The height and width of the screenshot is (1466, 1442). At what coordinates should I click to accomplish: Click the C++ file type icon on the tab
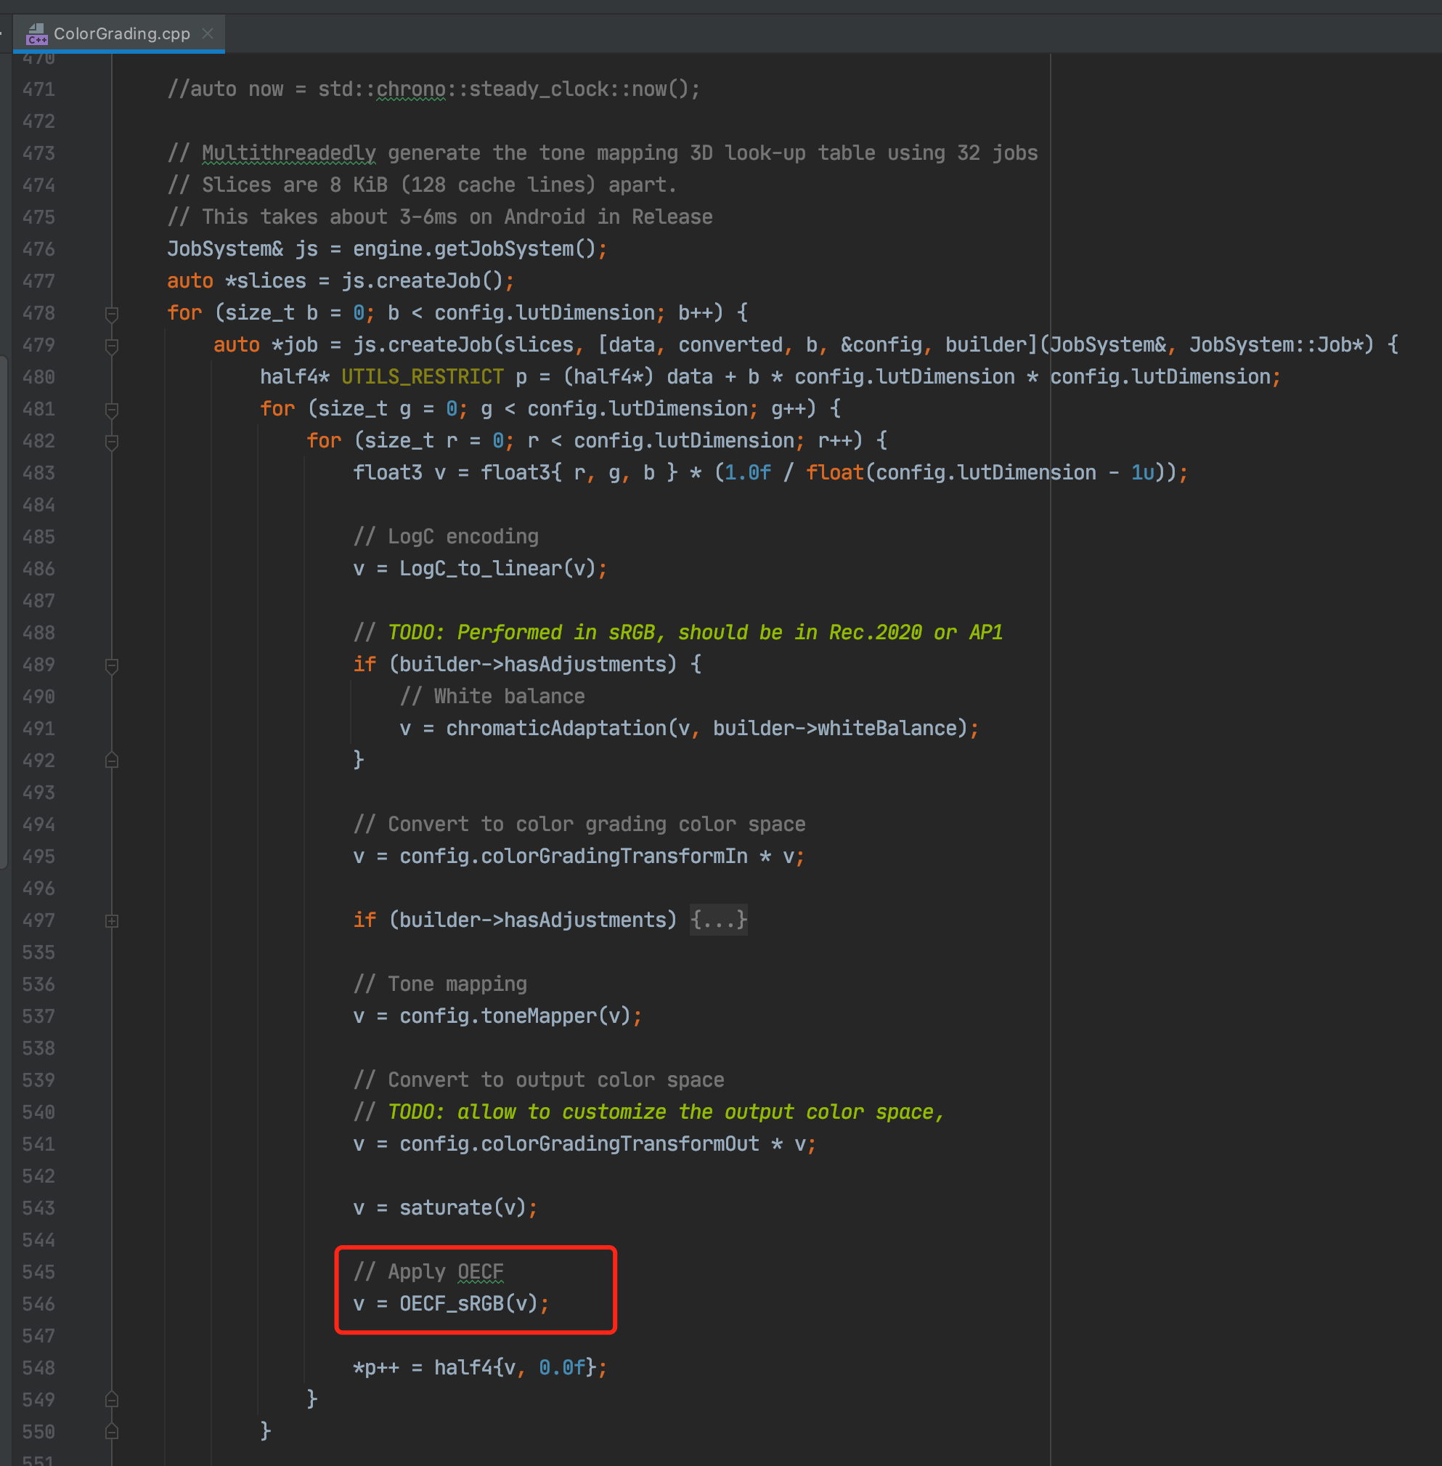[36, 33]
